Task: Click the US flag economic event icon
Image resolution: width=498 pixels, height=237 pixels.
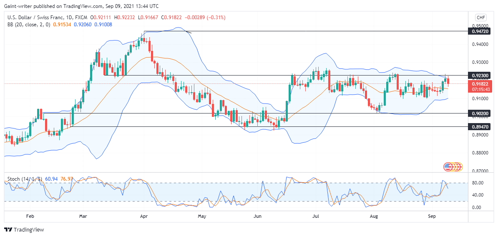Action: tap(448, 166)
